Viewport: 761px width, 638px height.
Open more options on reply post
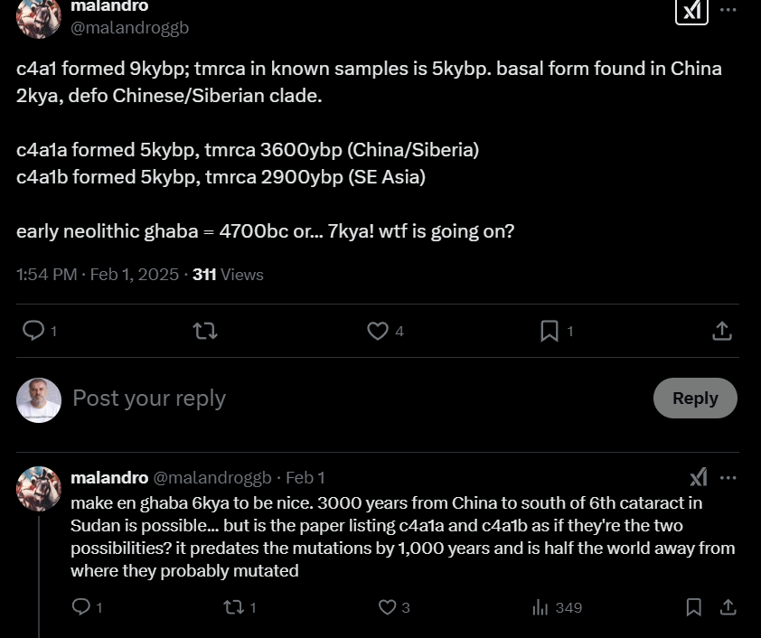coord(728,477)
